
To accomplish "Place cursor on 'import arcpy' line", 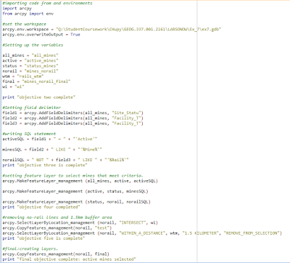I will tap(17, 9).
